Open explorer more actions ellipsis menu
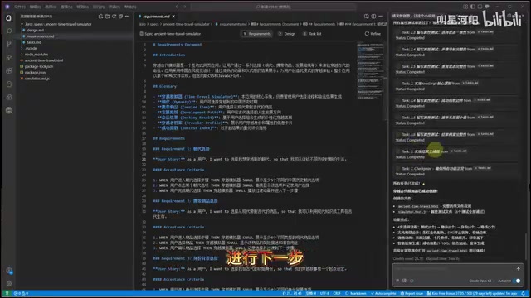The width and height of the screenshot is (531, 298). [x=127, y=17]
